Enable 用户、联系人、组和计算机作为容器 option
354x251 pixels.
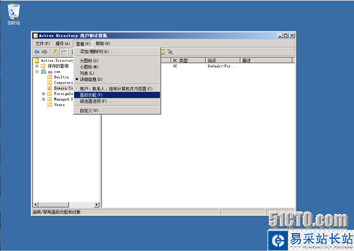coord(117,89)
